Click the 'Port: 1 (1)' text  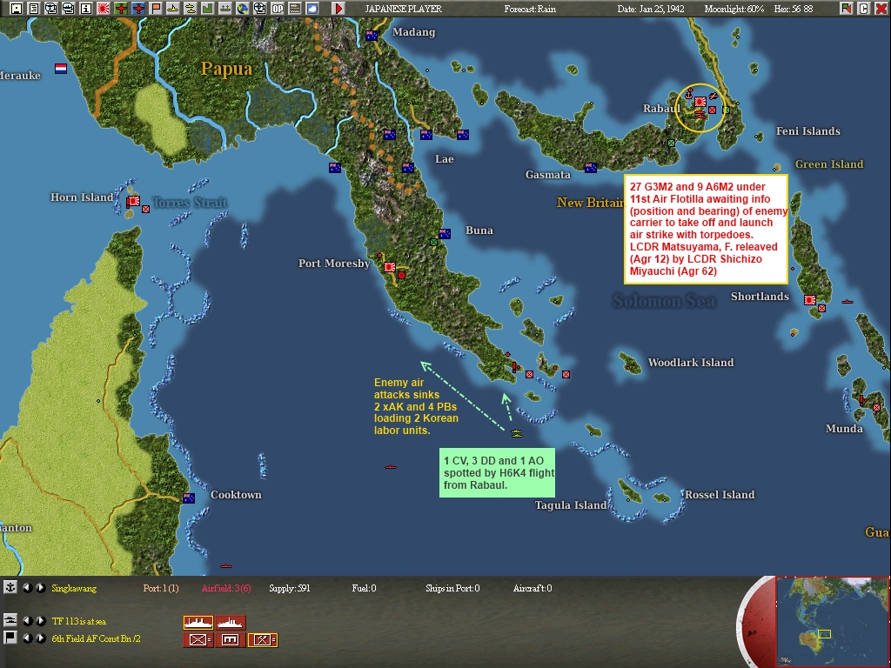point(161,588)
